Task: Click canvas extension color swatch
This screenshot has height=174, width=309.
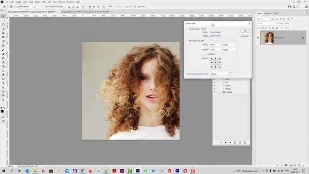Action: coord(231,74)
